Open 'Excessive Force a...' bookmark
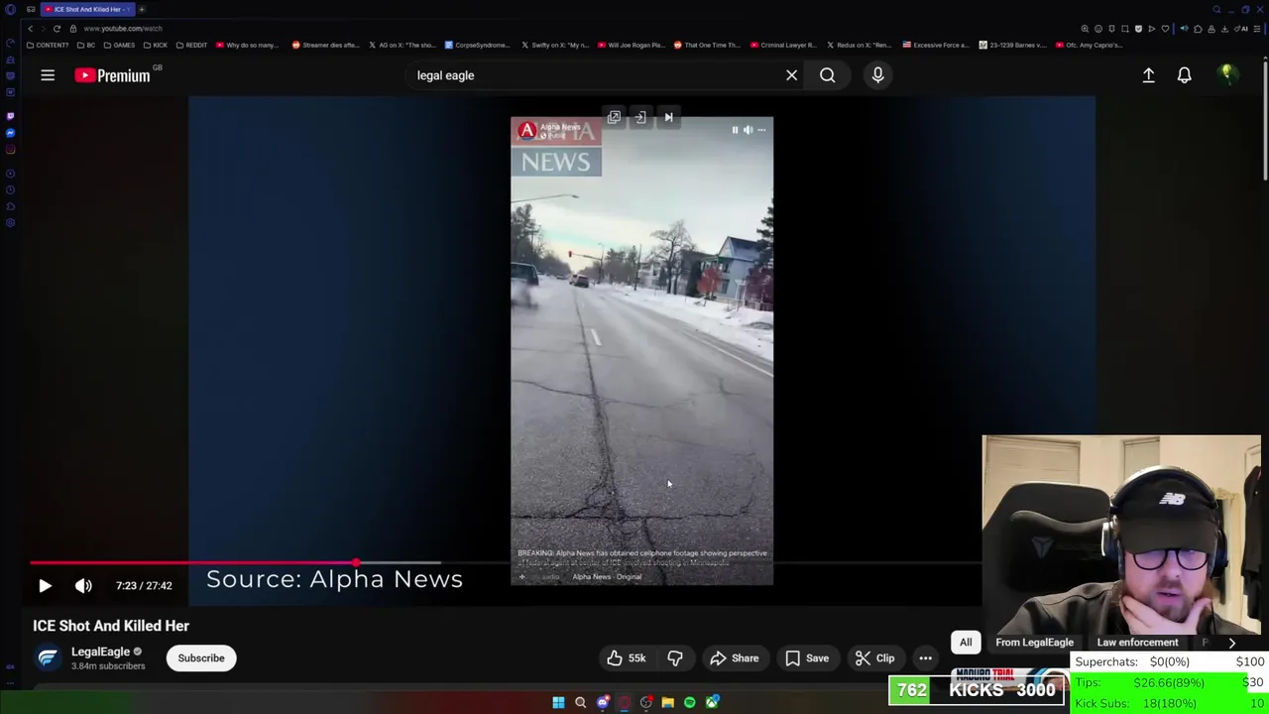1269x714 pixels. (935, 45)
